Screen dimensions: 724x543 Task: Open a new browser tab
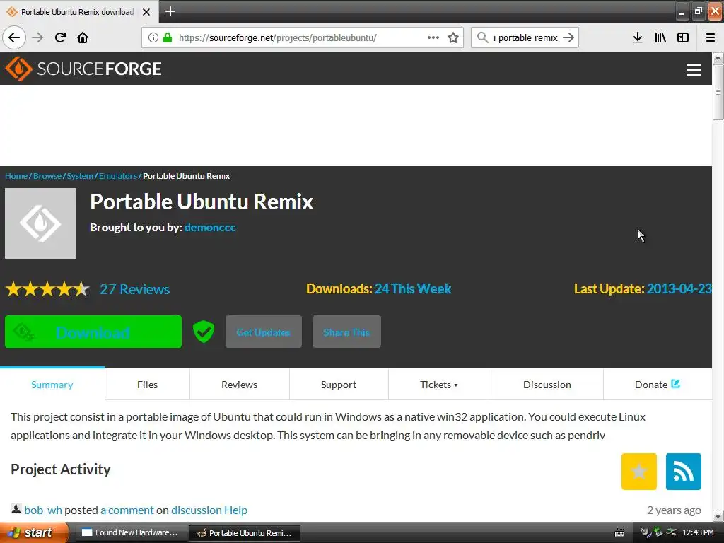tap(170, 11)
